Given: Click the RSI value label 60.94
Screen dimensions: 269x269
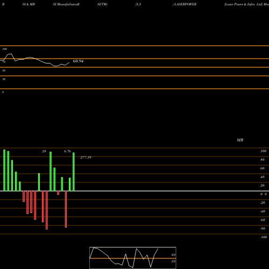Looking at the screenshot, I should 78,61.
